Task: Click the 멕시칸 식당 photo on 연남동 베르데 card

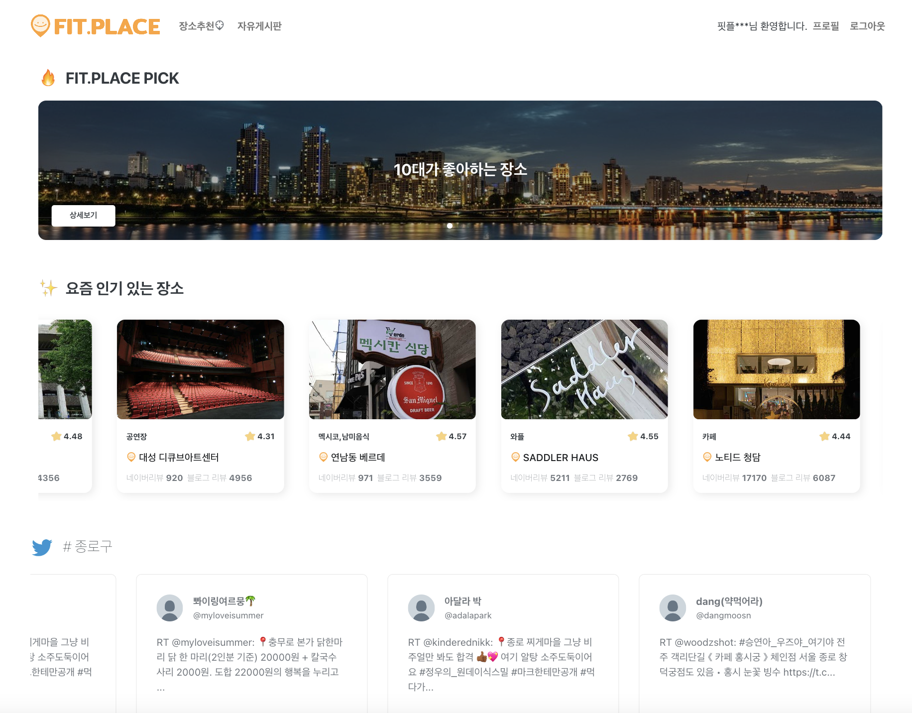Action: point(392,368)
